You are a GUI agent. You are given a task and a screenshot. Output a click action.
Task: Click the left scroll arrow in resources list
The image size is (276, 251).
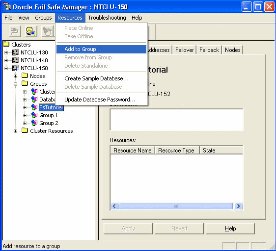pyautogui.click(x=114, y=206)
